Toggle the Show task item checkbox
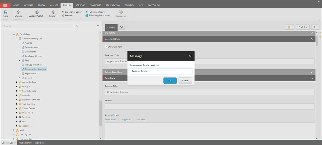 pos(106,47)
